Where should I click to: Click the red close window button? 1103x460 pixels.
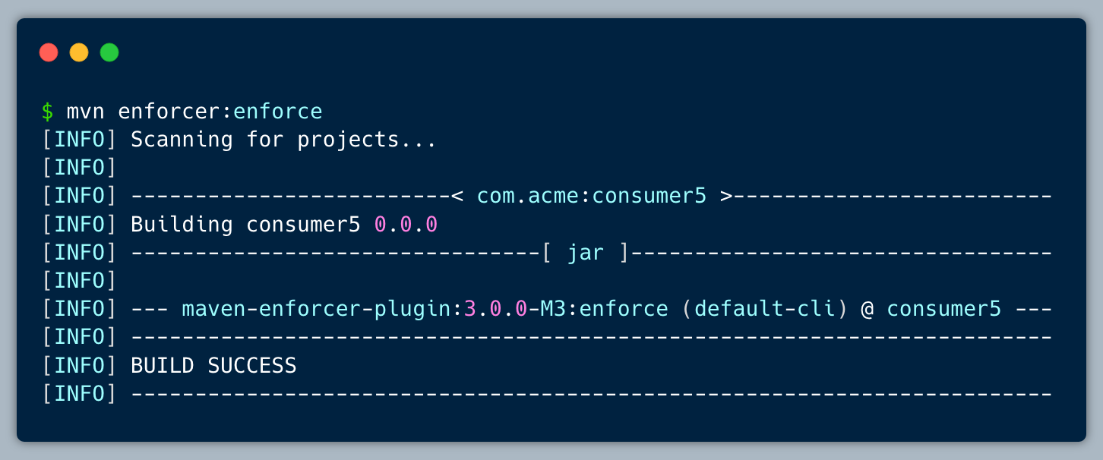click(x=49, y=52)
